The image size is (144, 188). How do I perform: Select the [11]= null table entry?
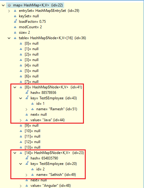click(33, 136)
